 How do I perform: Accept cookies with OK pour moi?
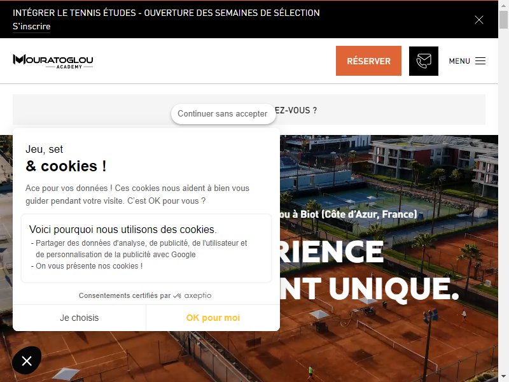pos(213,318)
